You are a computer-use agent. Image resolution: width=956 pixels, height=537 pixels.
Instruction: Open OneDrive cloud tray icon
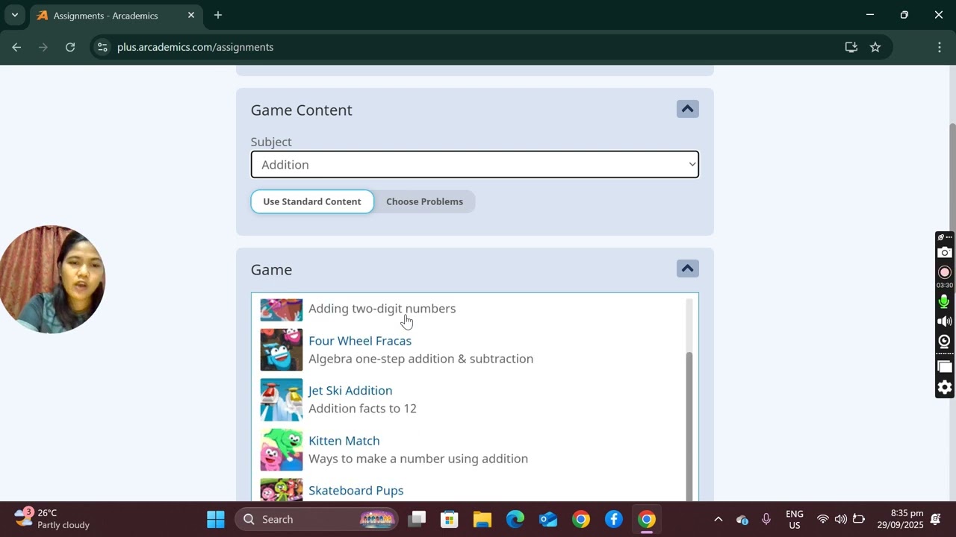[x=742, y=519]
